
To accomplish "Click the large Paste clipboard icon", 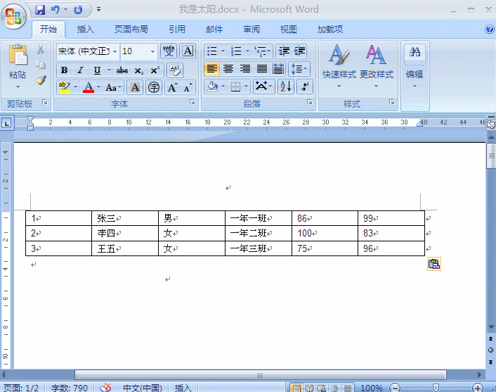I will click(18, 56).
